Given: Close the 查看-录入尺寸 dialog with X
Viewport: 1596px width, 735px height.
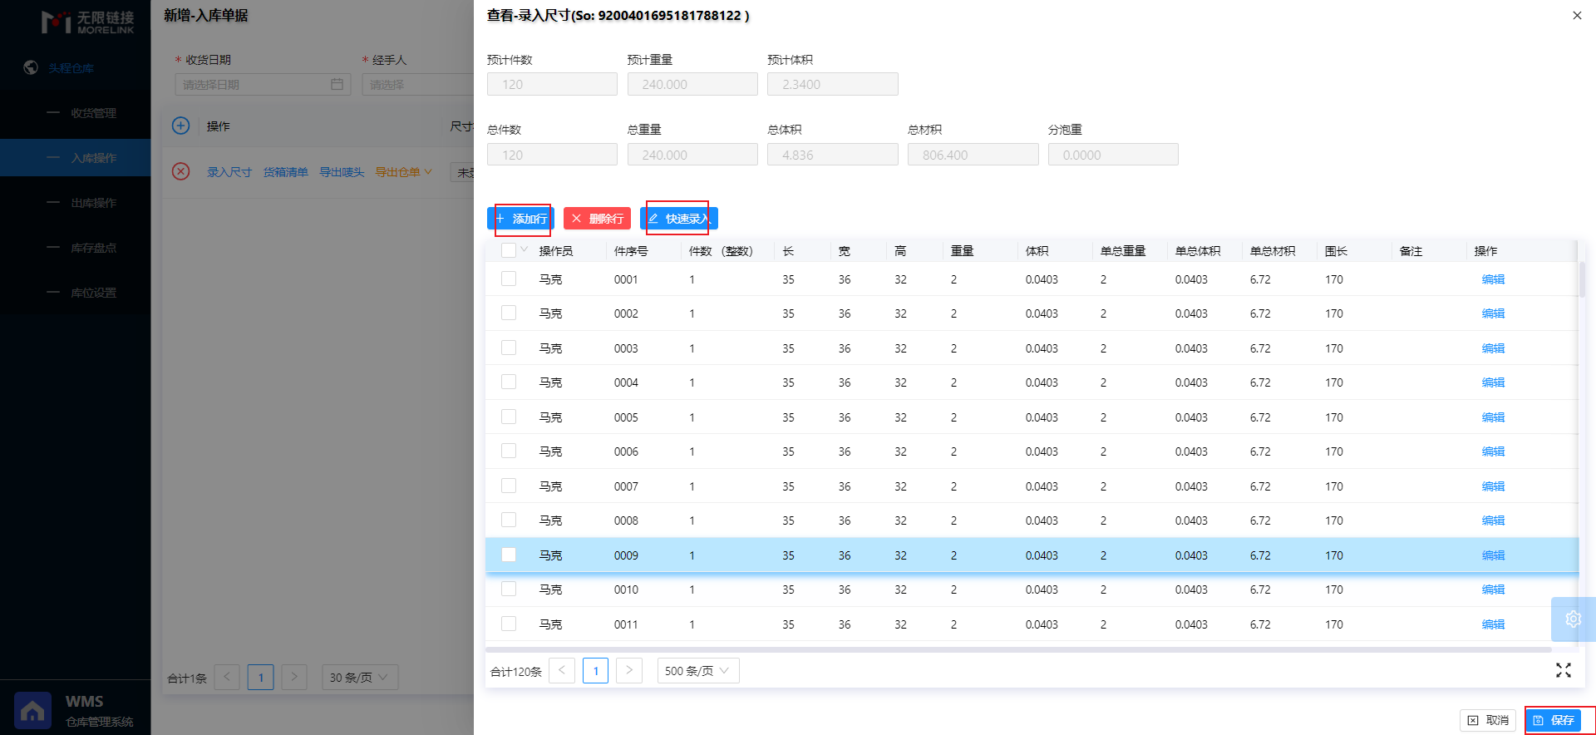Looking at the screenshot, I should point(1577,15).
